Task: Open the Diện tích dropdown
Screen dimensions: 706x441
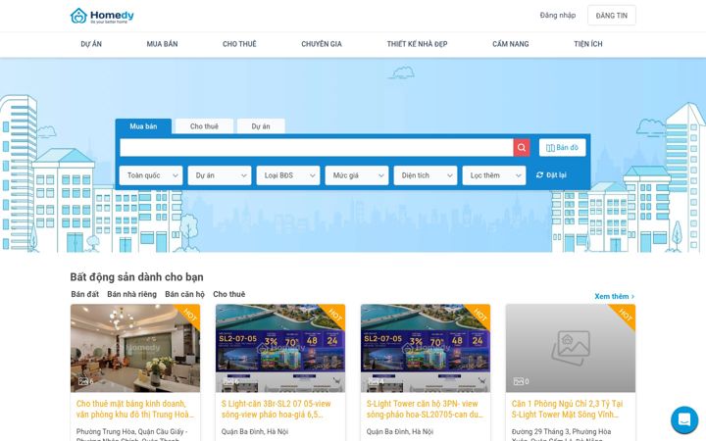Action: 426,175
